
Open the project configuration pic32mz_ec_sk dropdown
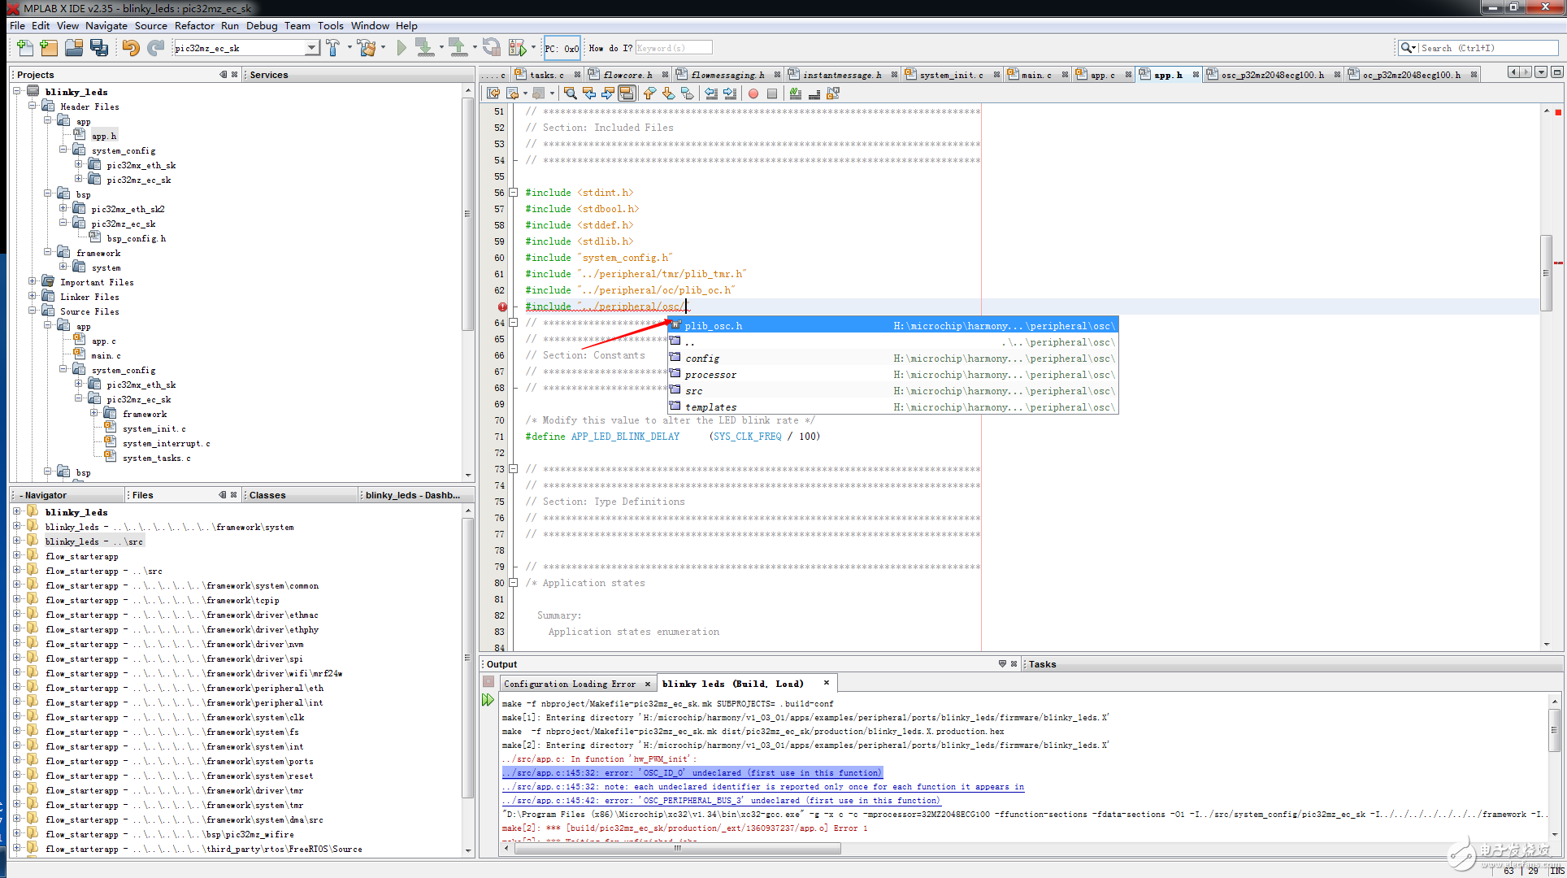coord(311,48)
